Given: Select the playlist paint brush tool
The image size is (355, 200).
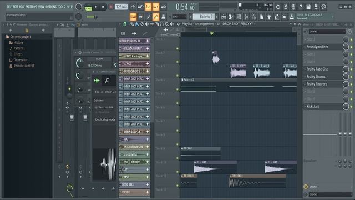Looking at the screenshot, I should 137,24.
